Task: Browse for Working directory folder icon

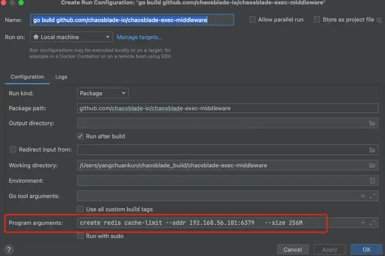Action: tap(372, 166)
